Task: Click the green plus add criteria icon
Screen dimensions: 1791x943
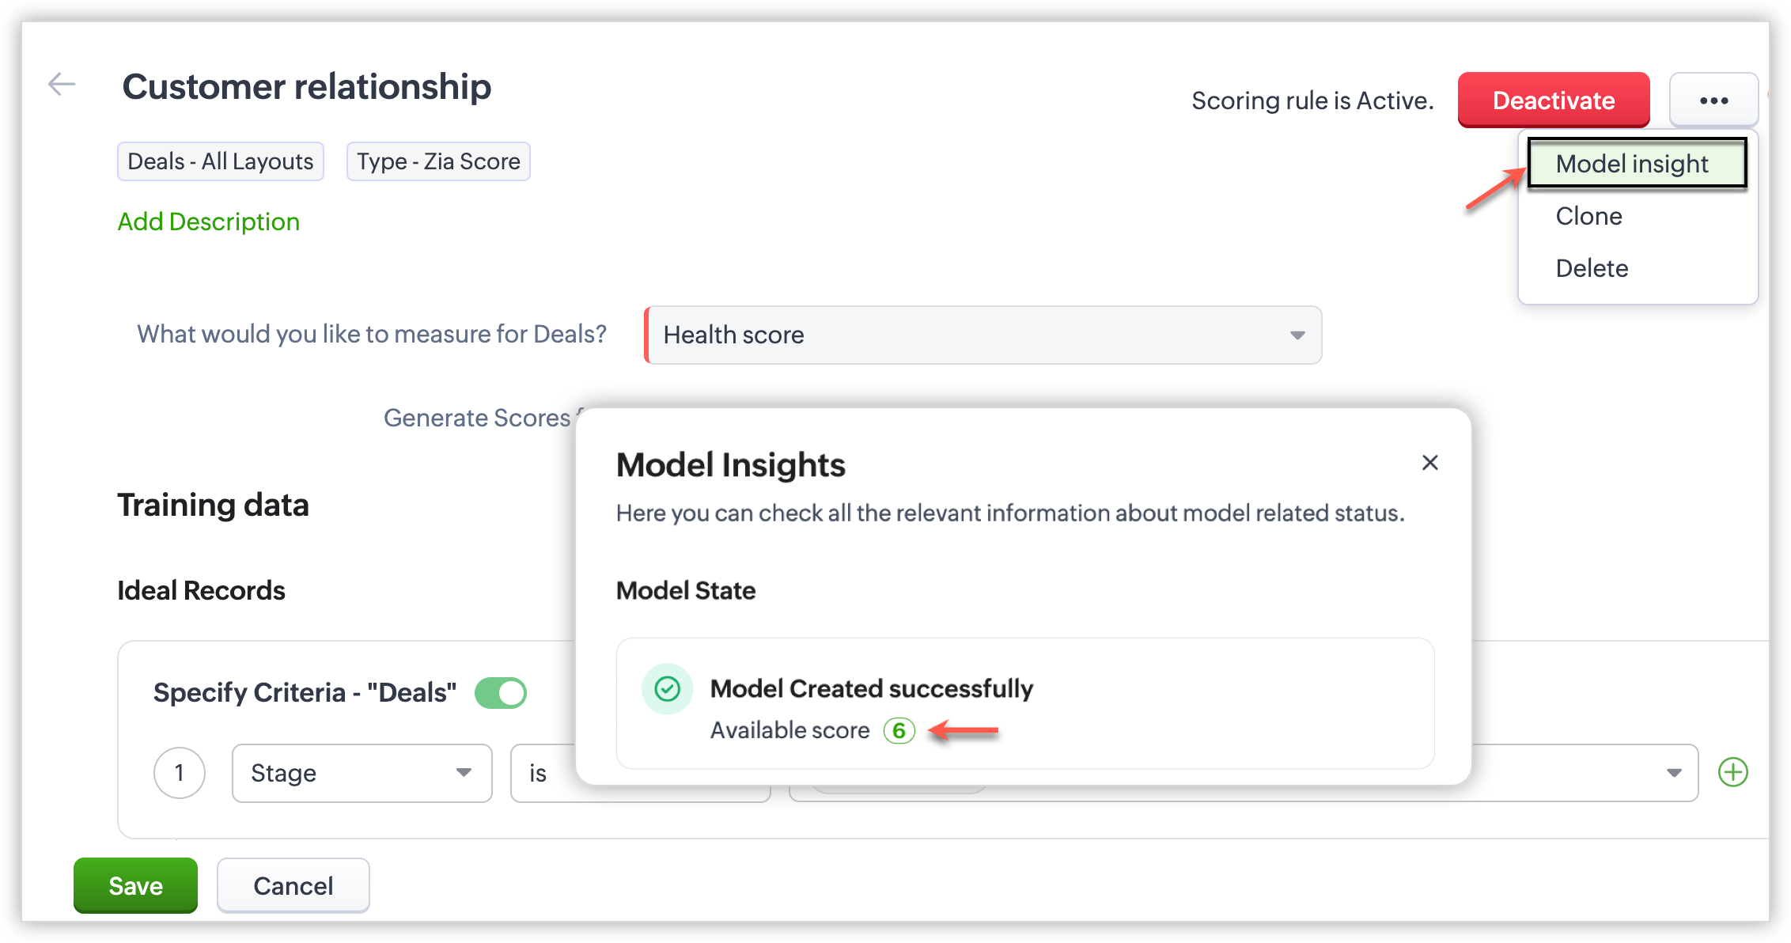Action: 1732,772
